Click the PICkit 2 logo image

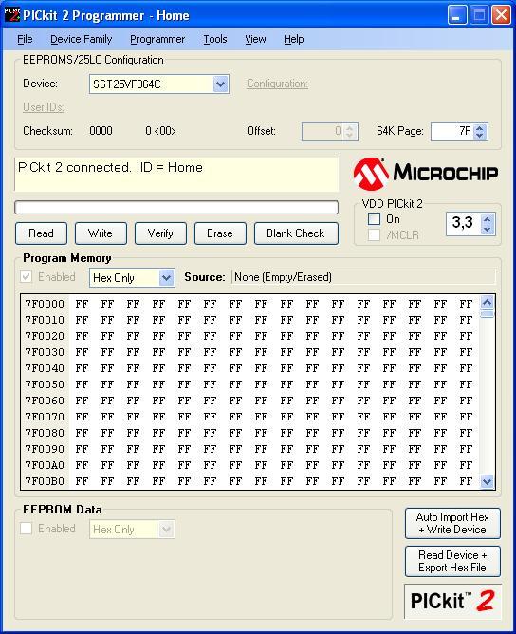452,601
